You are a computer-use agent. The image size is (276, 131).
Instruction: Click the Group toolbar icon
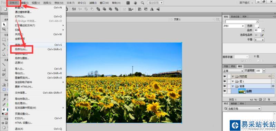click(74, 9)
